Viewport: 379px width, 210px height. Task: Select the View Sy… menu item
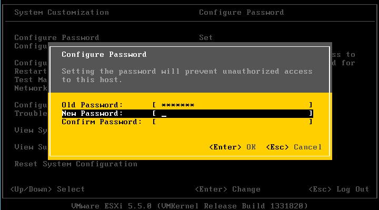point(31,130)
